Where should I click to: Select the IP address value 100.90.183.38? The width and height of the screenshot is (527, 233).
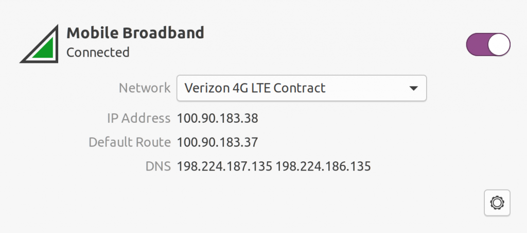pos(217,119)
